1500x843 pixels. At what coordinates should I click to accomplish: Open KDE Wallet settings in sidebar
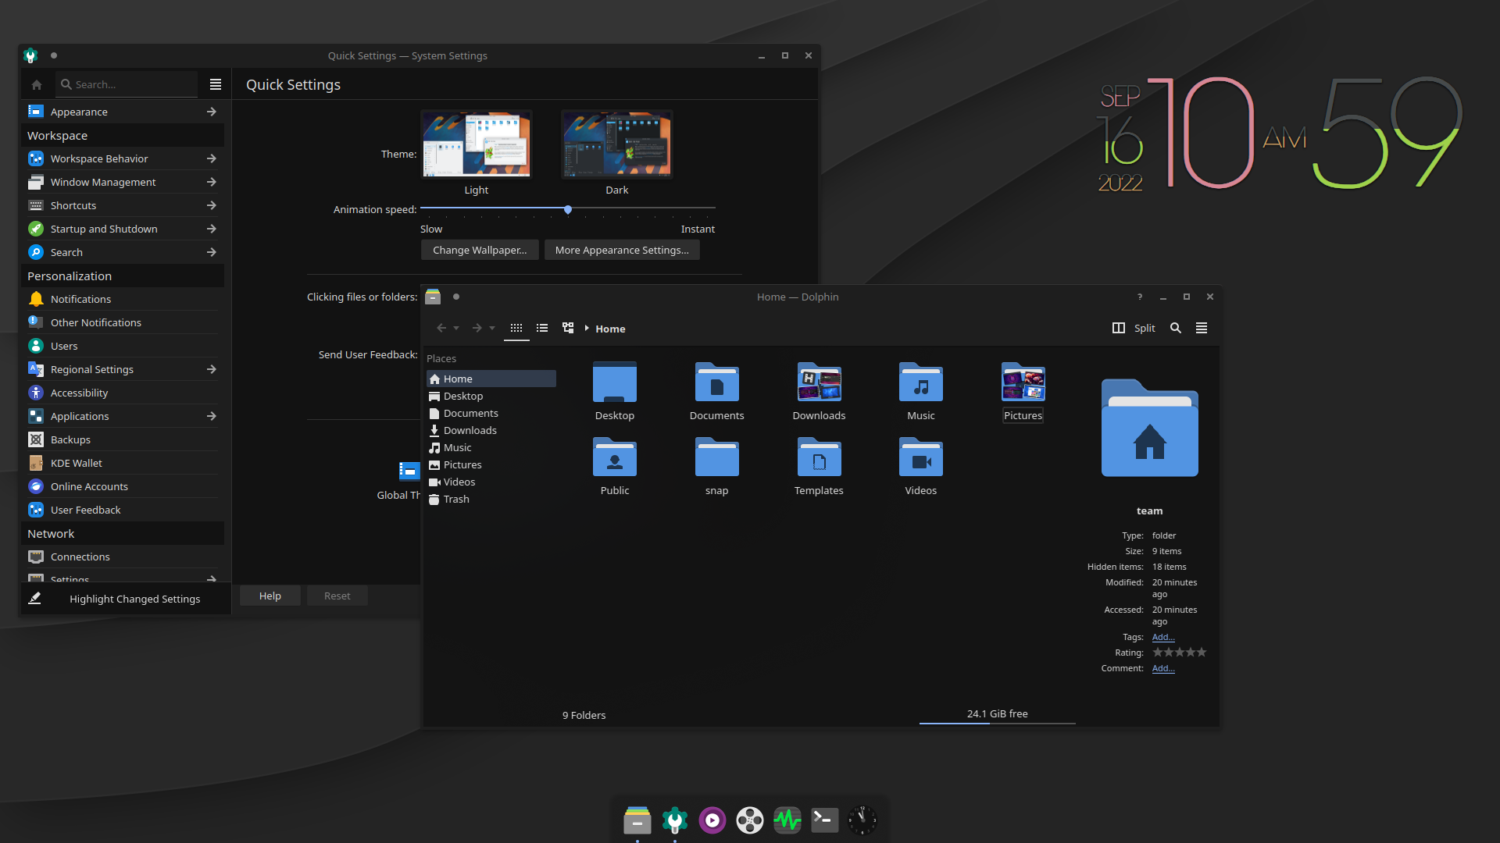point(77,462)
